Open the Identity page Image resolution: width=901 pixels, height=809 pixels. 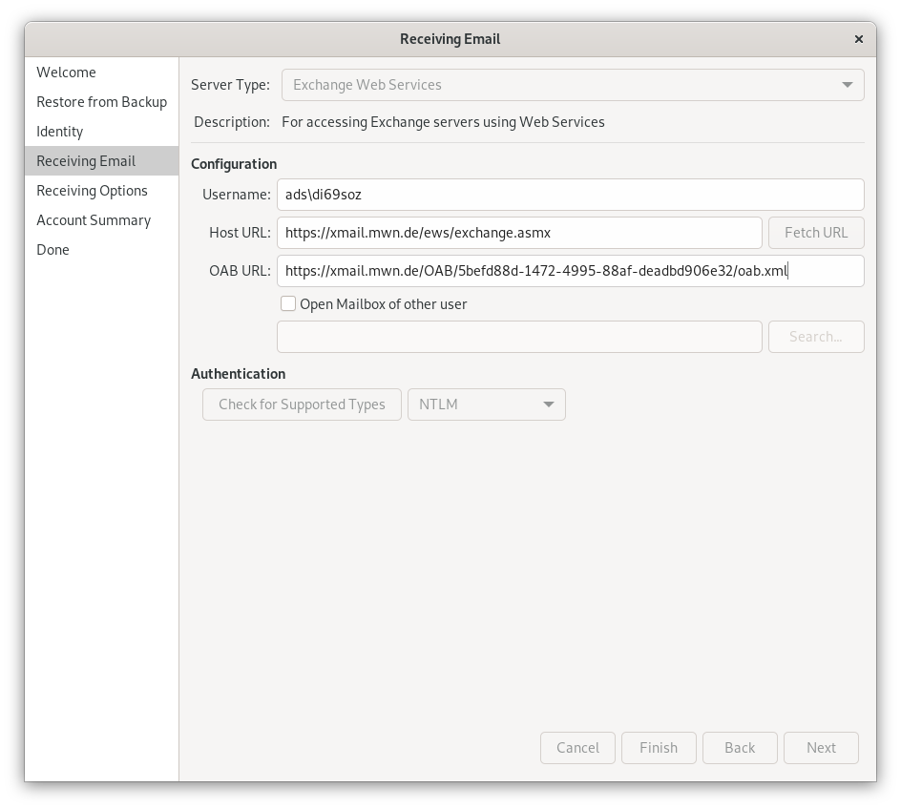(x=59, y=131)
